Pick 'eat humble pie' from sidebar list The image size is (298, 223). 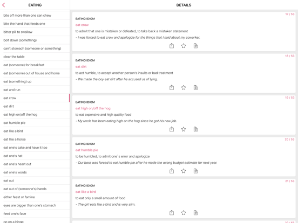[35, 123]
